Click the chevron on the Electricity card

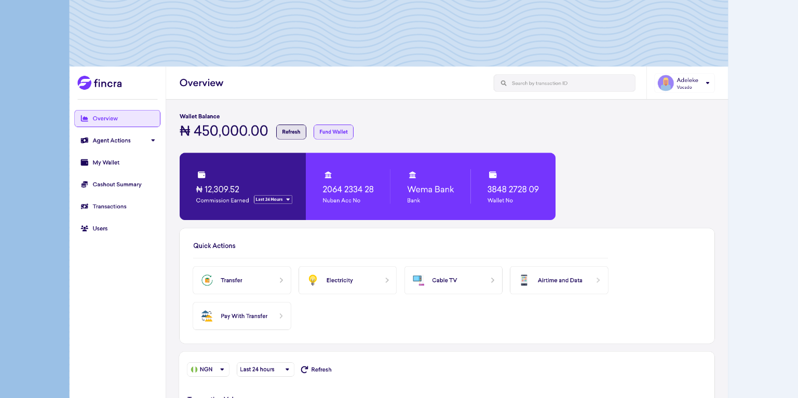pos(387,280)
